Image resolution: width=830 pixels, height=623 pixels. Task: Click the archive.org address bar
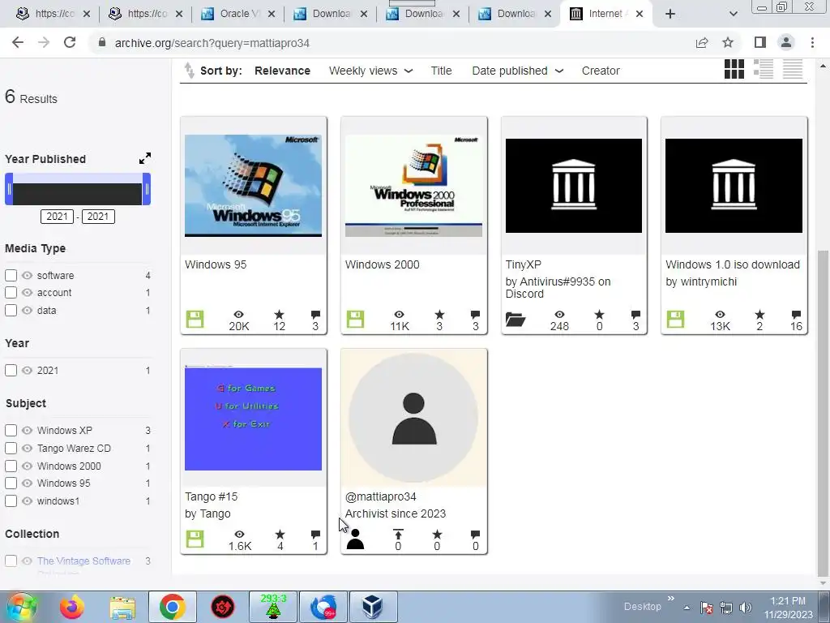tap(391, 43)
